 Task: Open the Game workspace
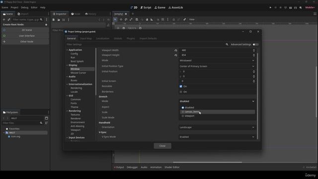point(160,7)
